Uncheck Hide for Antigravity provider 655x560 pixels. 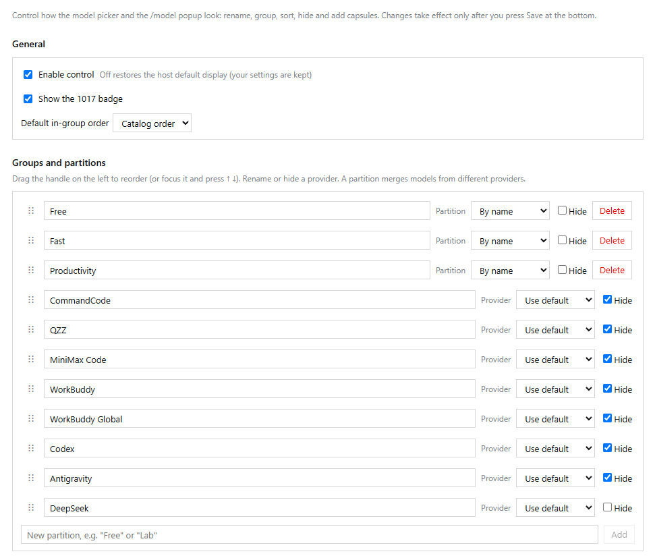coord(607,477)
